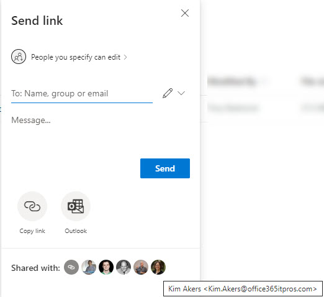Select first person avatar in Shared with
Viewport: 324px width, 297px height.
pos(89,267)
